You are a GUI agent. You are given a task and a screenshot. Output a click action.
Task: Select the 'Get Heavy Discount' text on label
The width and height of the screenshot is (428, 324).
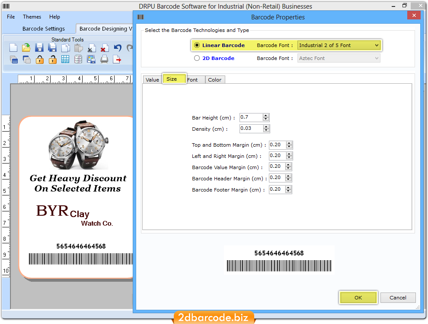coord(78,178)
